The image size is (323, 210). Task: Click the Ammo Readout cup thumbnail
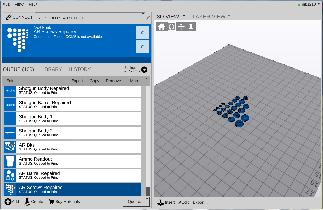coord(10,161)
